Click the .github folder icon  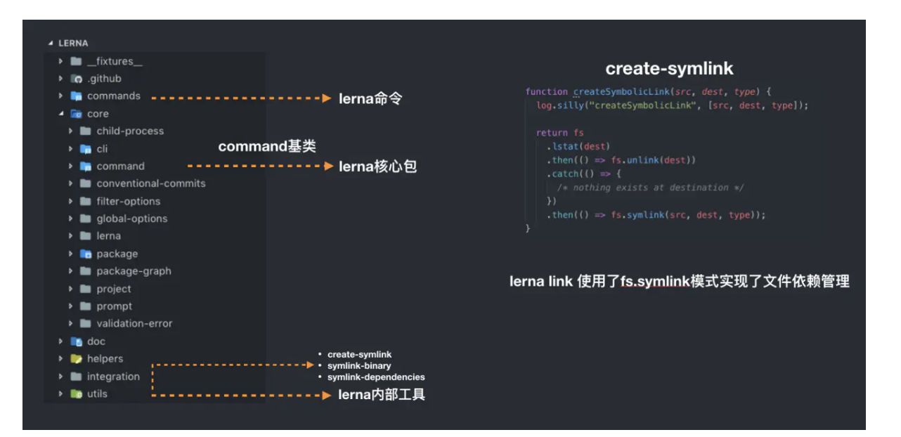point(76,79)
